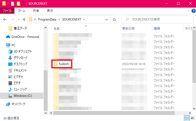Expand the ribbon with the chevron
196x121 pixels.
pos(188,11)
